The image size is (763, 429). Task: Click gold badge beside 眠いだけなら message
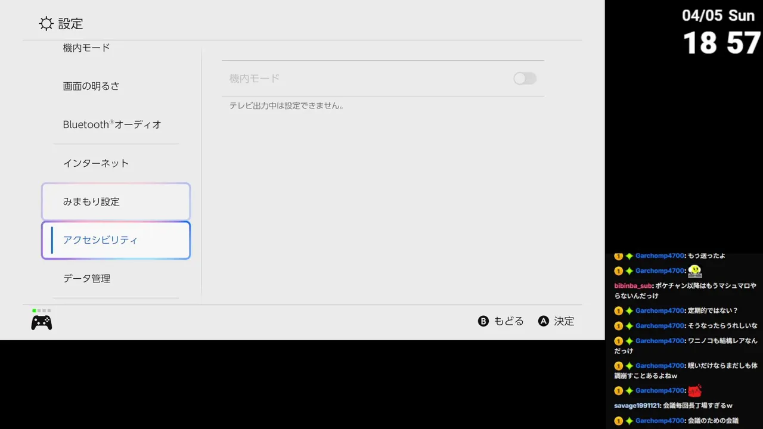point(619,366)
